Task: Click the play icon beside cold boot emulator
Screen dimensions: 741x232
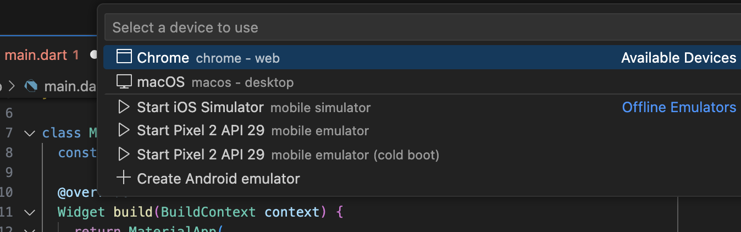Action: point(124,154)
